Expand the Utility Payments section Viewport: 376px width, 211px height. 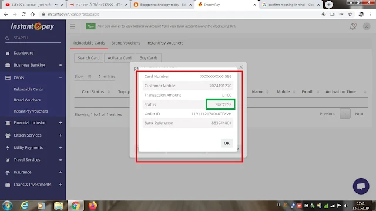61,148
